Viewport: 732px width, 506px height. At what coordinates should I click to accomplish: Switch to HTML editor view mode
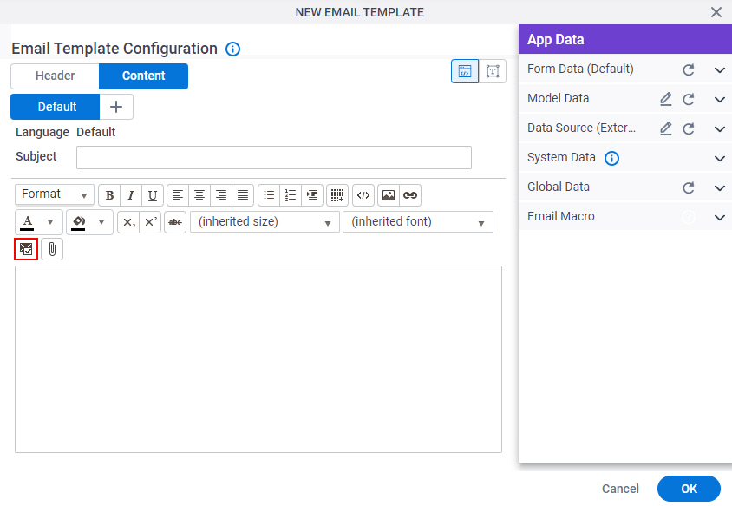coord(465,71)
